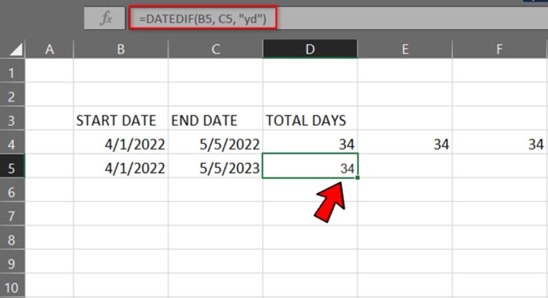Select column B header

(x=121, y=49)
